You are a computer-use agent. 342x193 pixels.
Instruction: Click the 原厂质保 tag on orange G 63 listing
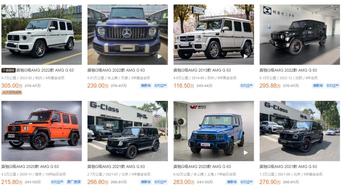pos(74,182)
